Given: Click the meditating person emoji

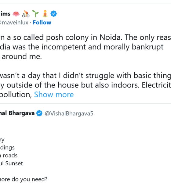Looking at the screenshot, I should click(45, 14).
